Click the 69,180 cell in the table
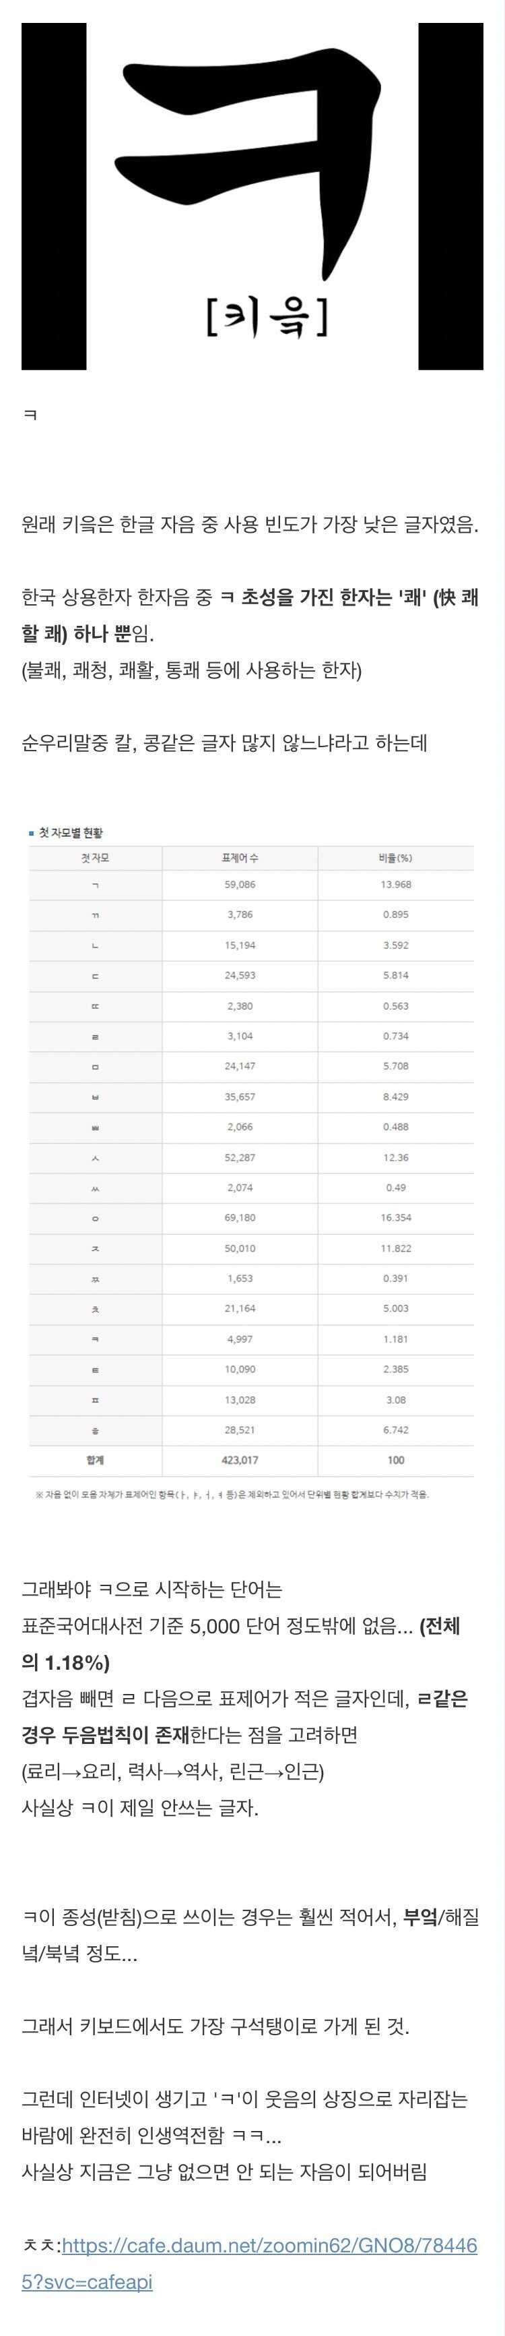 click(x=240, y=1218)
